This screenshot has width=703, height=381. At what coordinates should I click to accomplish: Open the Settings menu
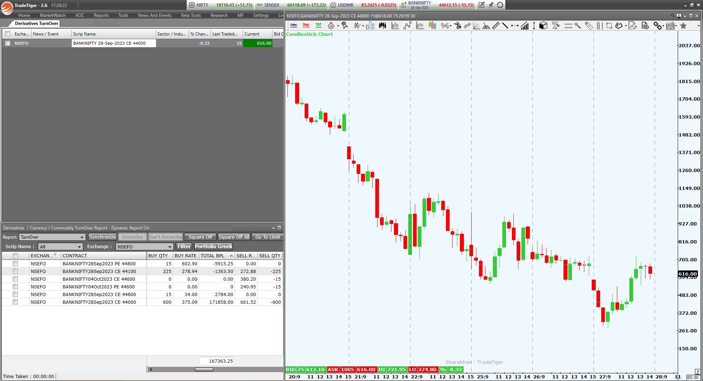tap(261, 15)
